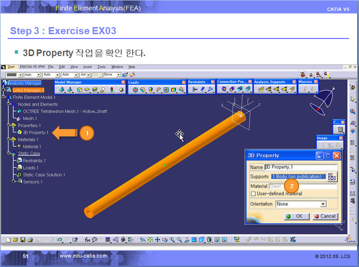
Task: Click the Save icon in bottom toolbar
Action: tap(23, 240)
